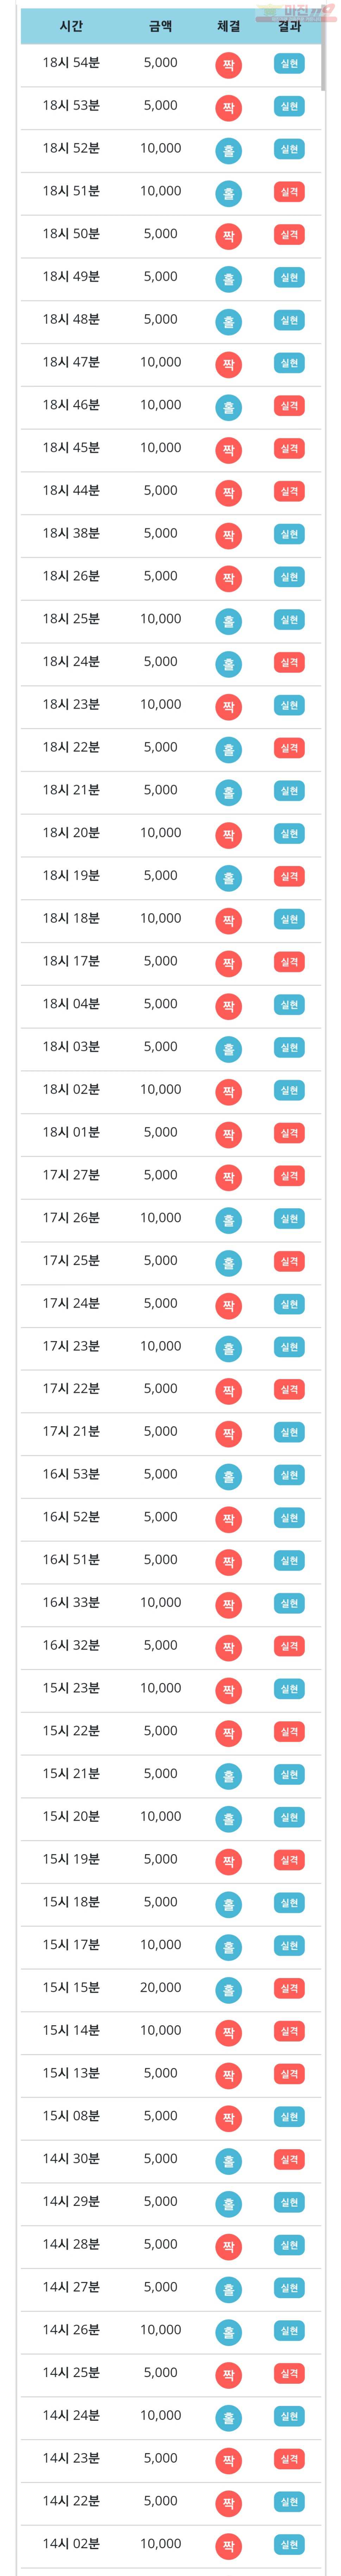Click the blue 실현 badge at 18시 49분
Image resolution: width=341 pixels, height=2576 pixels.
[x=289, y=277]
